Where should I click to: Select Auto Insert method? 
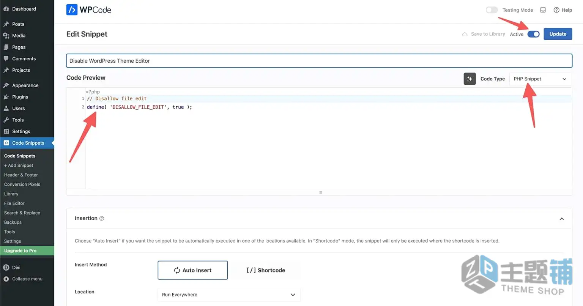192,270
